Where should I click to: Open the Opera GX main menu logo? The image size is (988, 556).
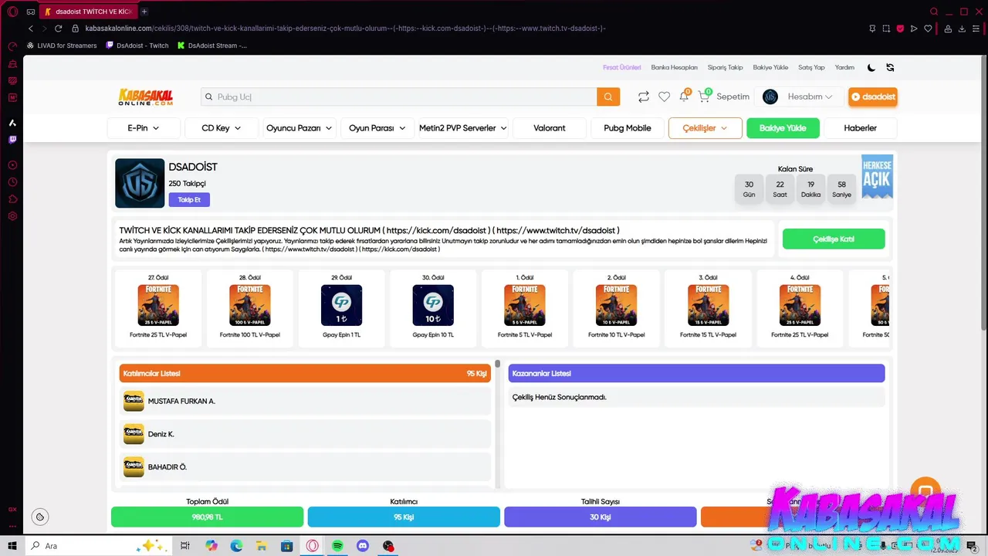pyautogui.click(x=12, y=12)
